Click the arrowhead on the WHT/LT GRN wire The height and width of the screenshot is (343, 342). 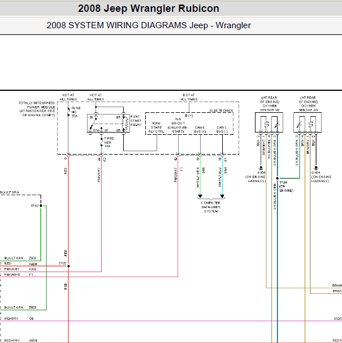[200, 196]
